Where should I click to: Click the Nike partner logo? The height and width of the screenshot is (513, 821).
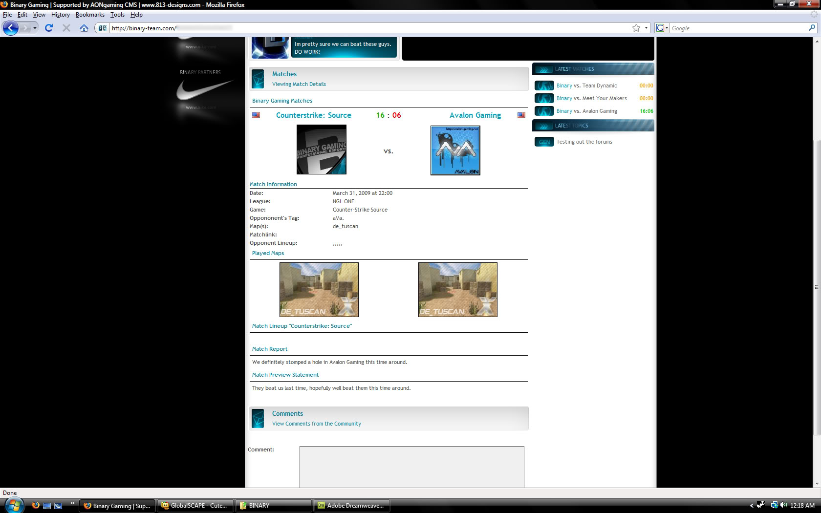[x=204, y=90]
